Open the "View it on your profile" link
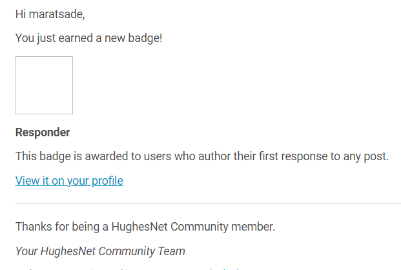The width and height of the screenshot is (401, 270). [x=69, y=181]
